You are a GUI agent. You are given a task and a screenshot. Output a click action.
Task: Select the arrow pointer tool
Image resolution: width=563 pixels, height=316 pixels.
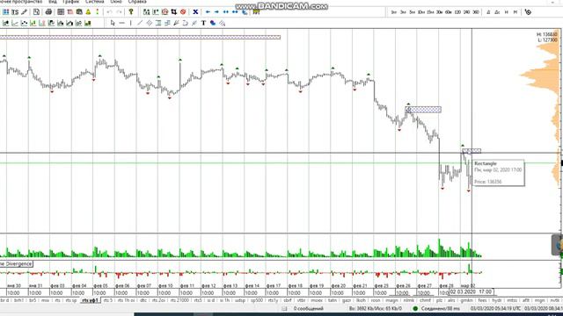tap(113, 23)
